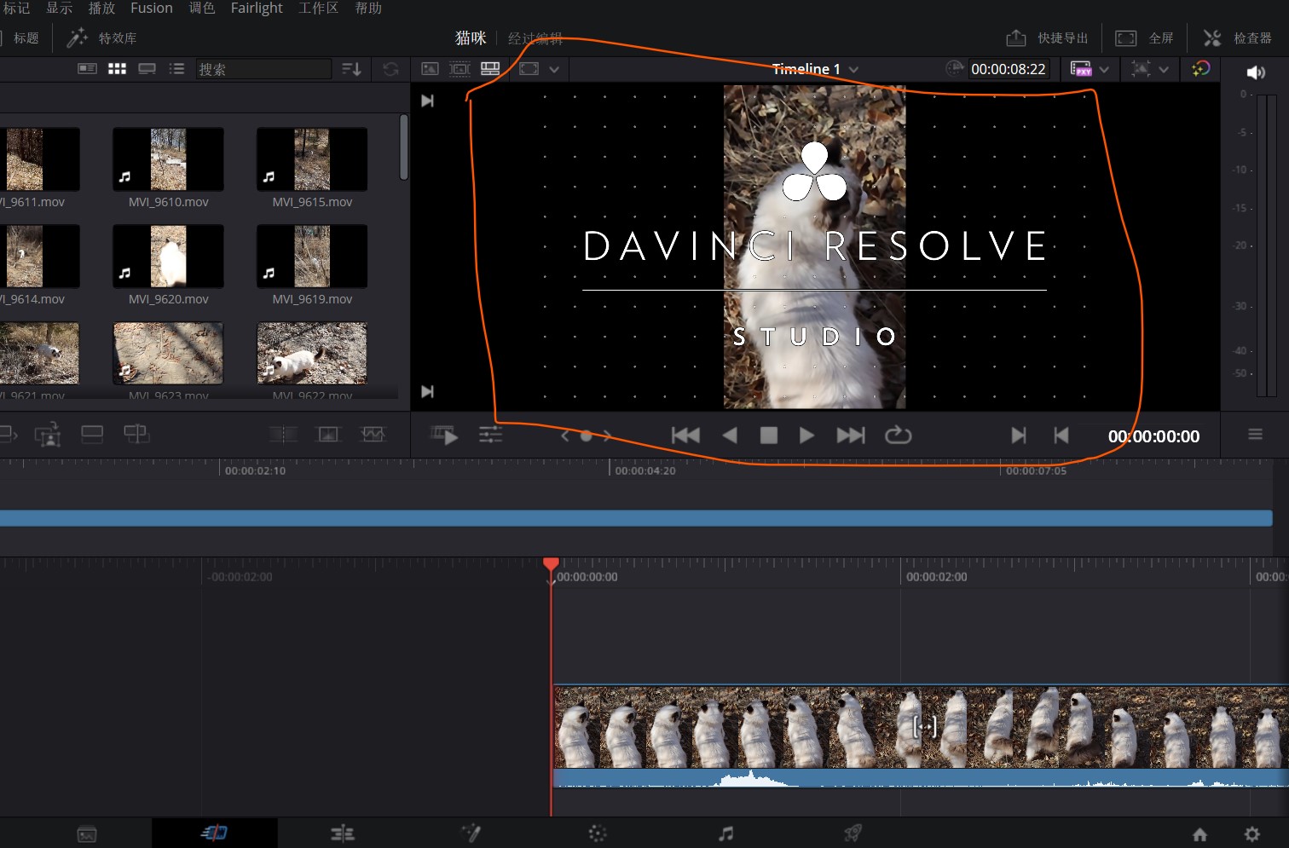Open the 播放 (Playback) menu
This screenshot has height=848, width=1289.
(x=101, y=8)
